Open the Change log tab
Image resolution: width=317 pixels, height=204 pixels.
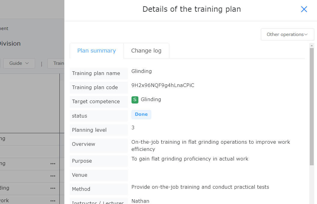pos(146,51)
